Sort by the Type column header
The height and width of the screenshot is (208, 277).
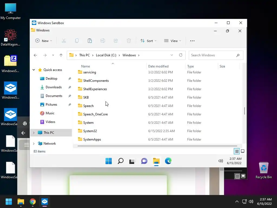[x=190, y=66]
